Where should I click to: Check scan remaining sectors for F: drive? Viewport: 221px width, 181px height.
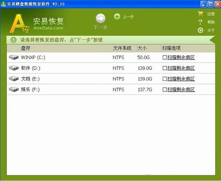[x=165, y=89]
